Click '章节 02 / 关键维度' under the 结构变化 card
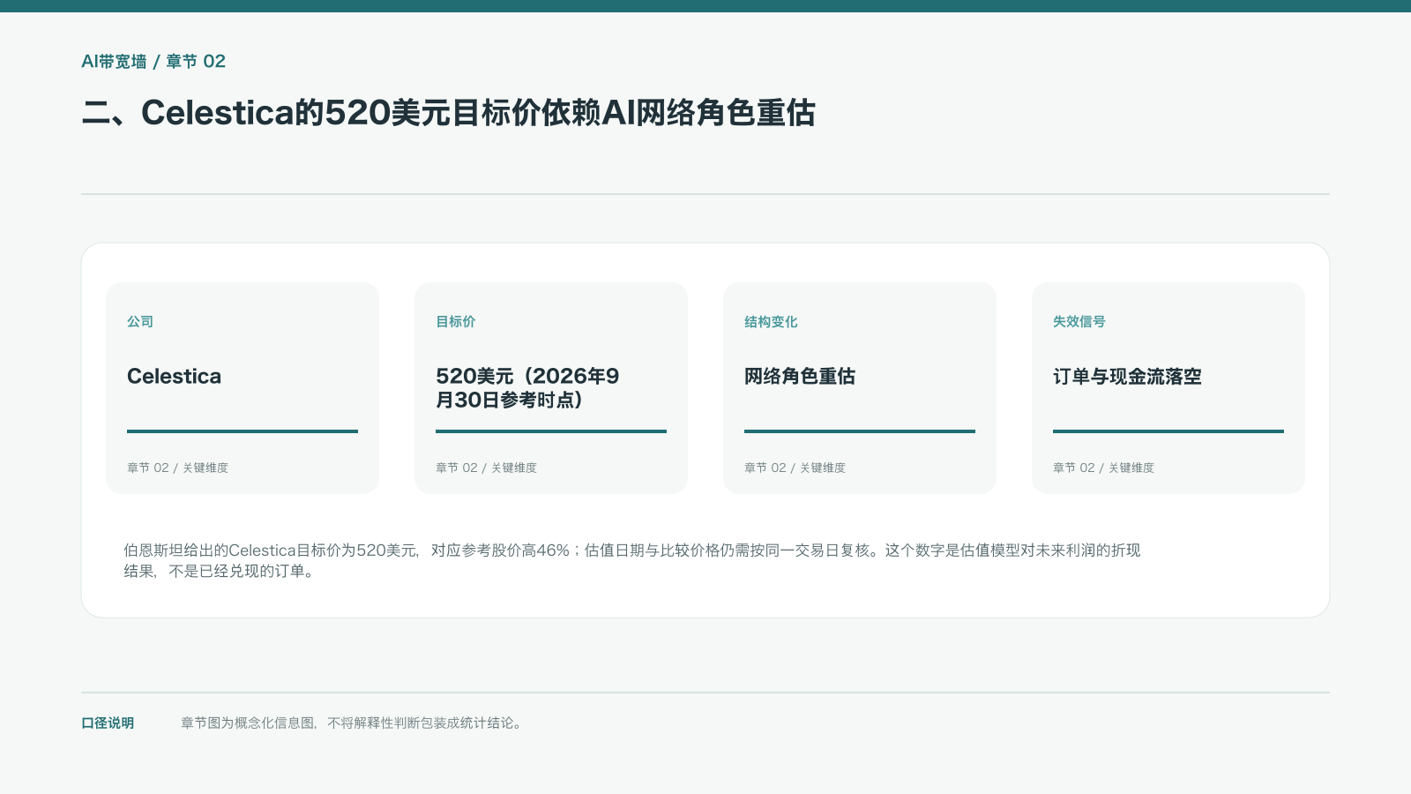This screenshot has height=794, width=1411. (x=795, y=468)
